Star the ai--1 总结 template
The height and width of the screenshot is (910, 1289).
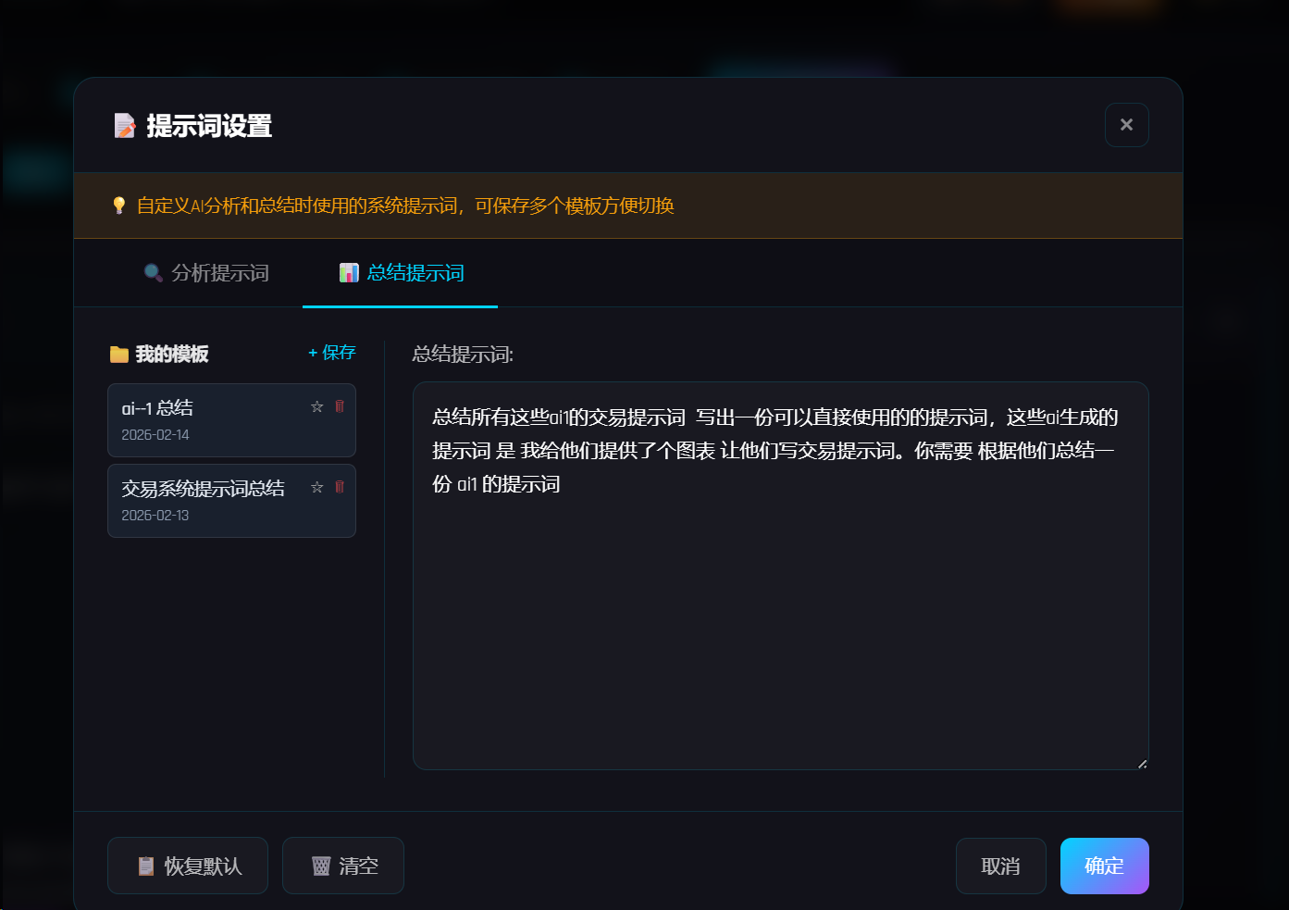pyautogui.click(x=317, y=406)
